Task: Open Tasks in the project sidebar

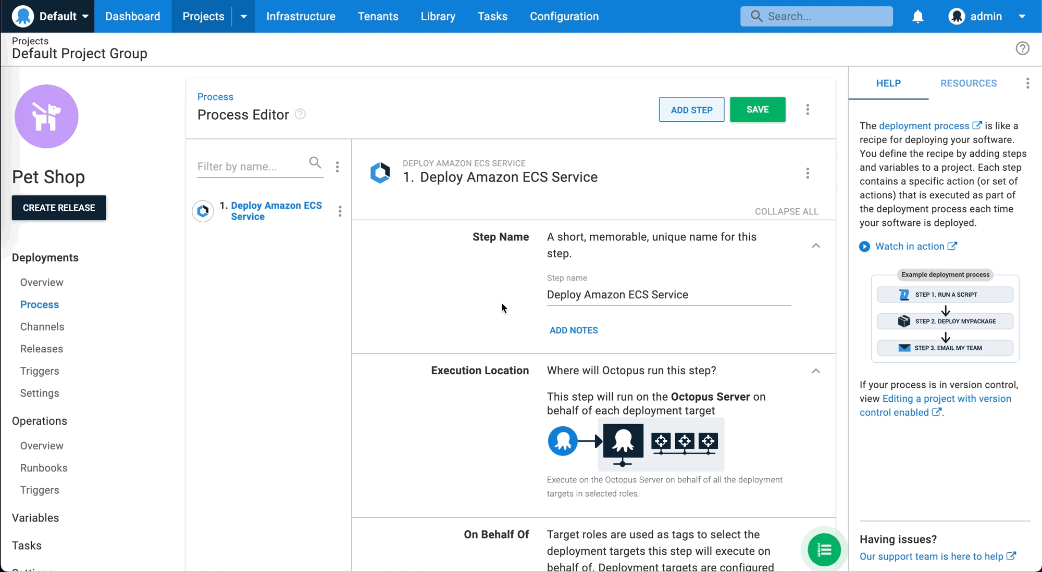Action: (27, 545)
